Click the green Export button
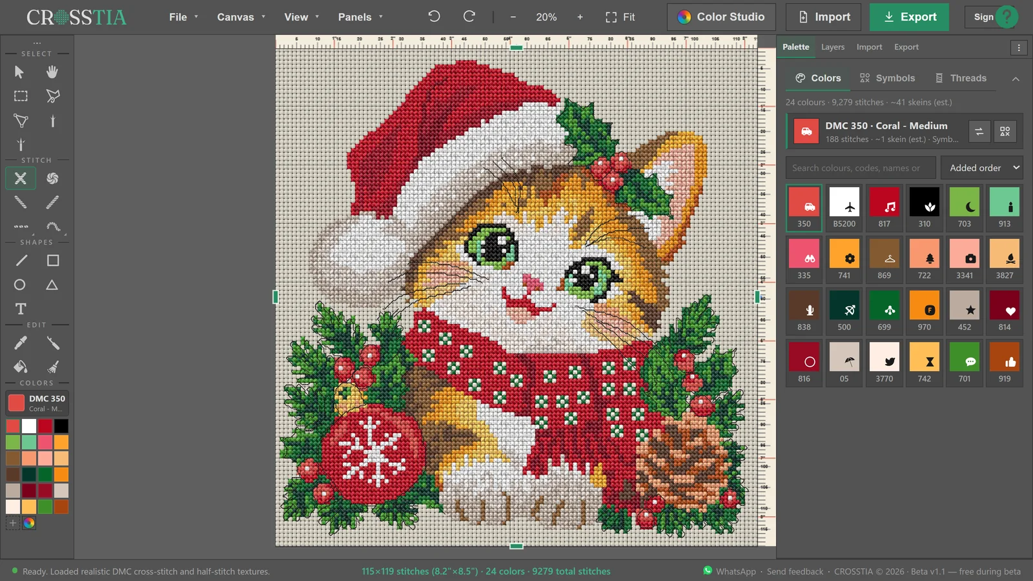 click(909, 17)
